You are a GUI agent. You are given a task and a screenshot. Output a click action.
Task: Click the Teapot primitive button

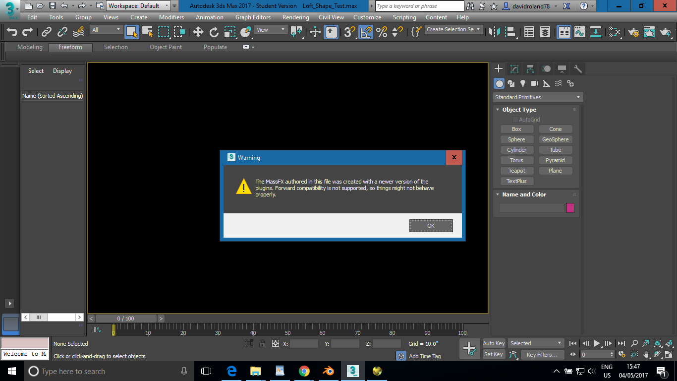[516, 171]
